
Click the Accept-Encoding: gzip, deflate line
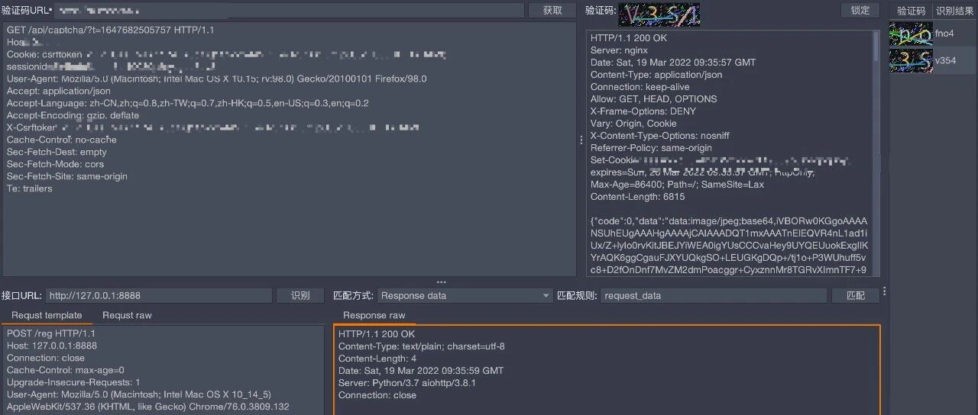coord(73,115)
